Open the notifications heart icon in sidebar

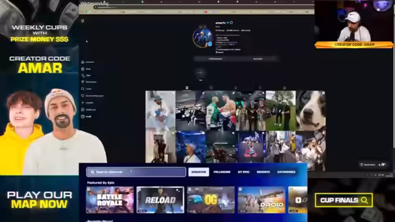click(83, 96)
